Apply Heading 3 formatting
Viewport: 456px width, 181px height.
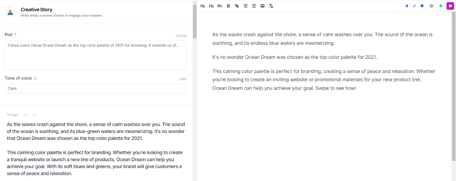pyautogui.click(x=220, y=6)
